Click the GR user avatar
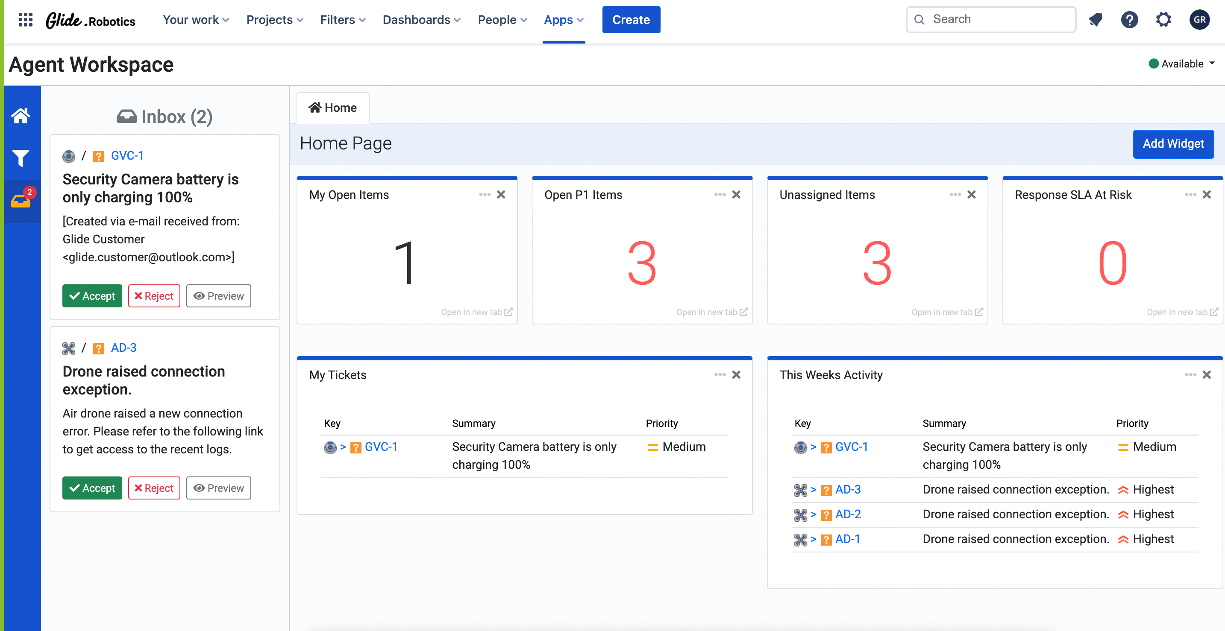This screenshot has width=1225, height=631. coord(1199,20)
